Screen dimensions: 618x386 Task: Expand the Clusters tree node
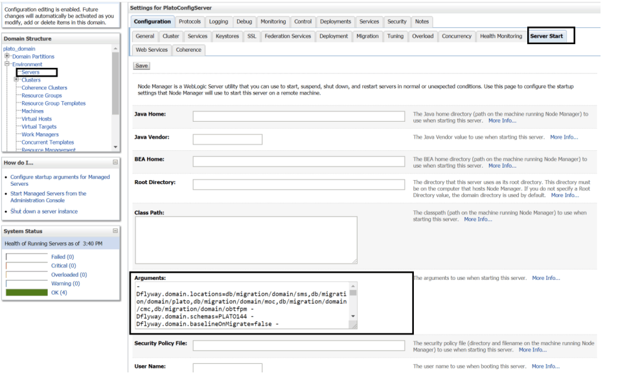click(16, 80)
